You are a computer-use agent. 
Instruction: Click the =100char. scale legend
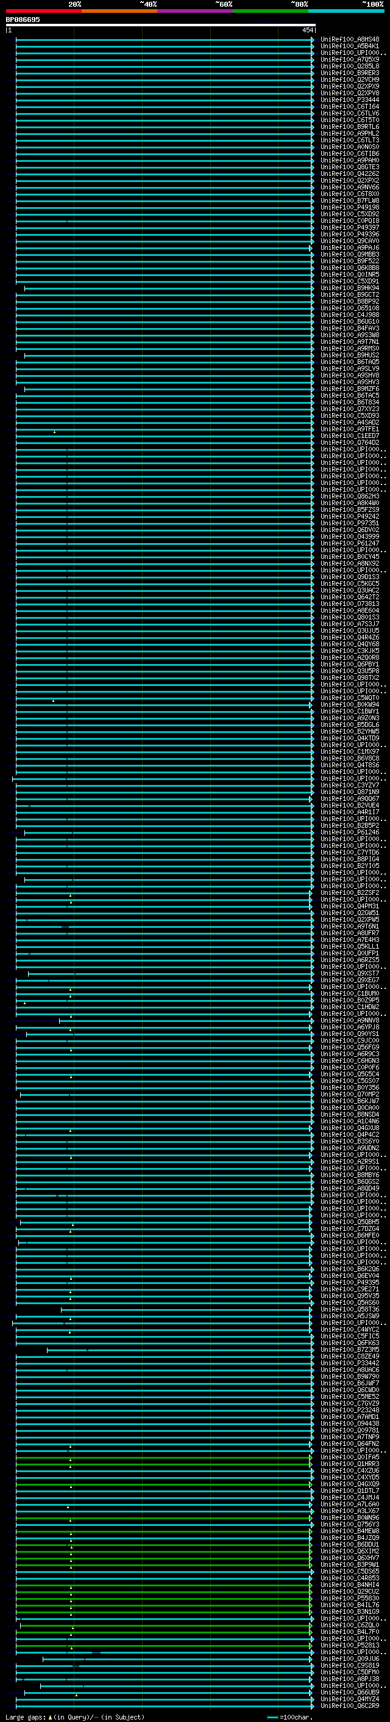pyautogui.click(x=291, y=1717)
